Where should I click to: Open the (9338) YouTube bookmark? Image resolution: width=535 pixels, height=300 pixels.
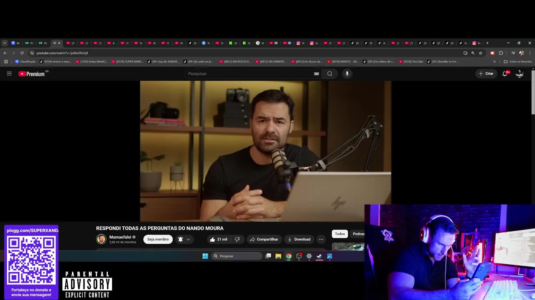pos(411,62)
